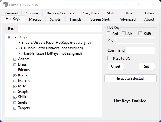The width and height of the screenshot is (161, 122).
Task: Collapse the Hot Keys root tree node
Action: [9, 37]
